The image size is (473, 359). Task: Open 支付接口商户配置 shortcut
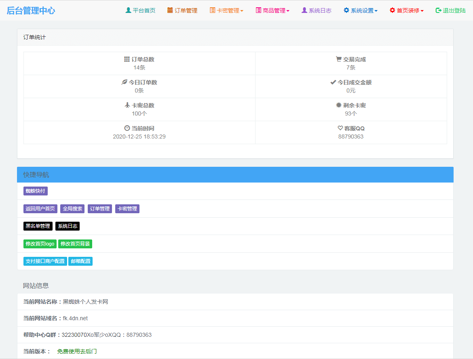pyautogui.click(x=45, y=261)
